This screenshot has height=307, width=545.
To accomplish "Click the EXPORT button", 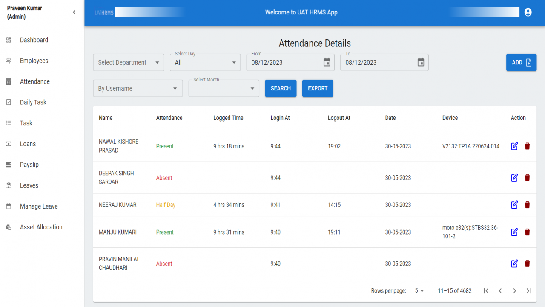I will coord(318,88).
